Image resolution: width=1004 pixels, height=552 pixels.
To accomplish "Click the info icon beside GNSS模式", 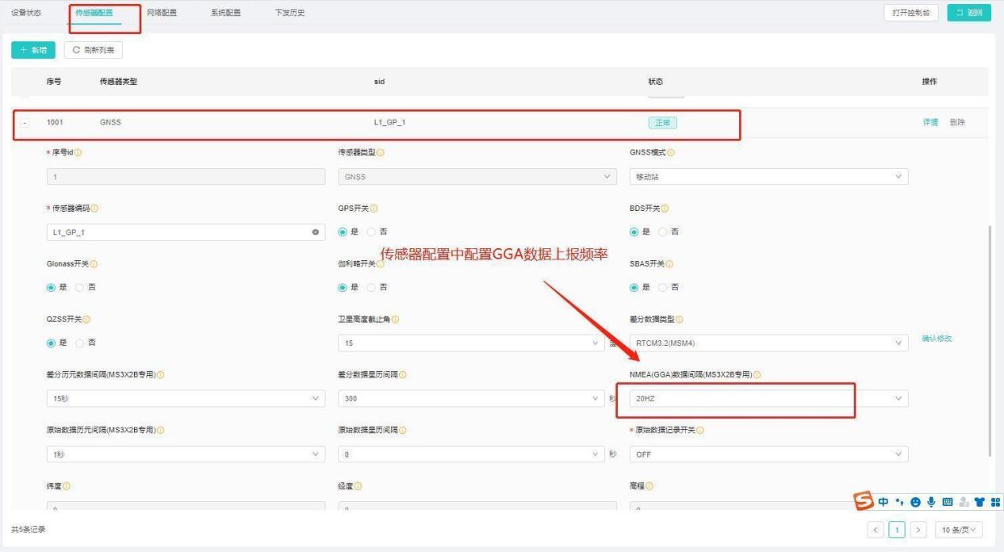I will [x=671, y=153].
